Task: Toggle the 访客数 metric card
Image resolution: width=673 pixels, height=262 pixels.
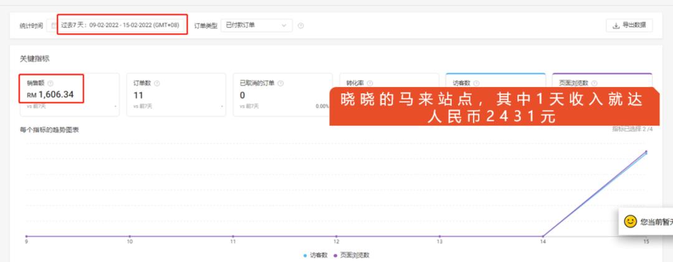Action: (x=495, y=80)
